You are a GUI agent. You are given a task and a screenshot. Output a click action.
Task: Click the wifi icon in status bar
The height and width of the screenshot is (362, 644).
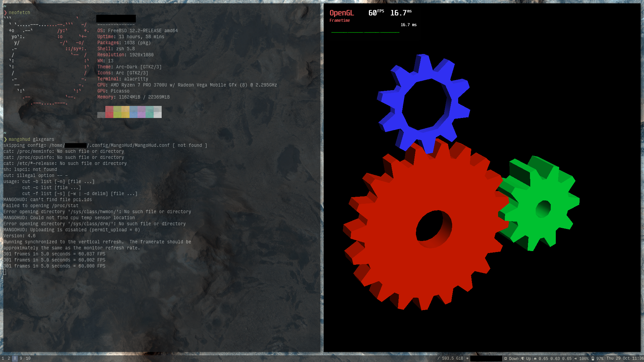467,359
